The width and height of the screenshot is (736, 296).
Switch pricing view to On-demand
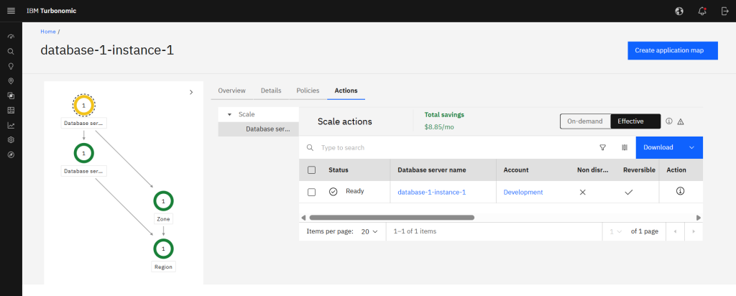pos(585,121)
